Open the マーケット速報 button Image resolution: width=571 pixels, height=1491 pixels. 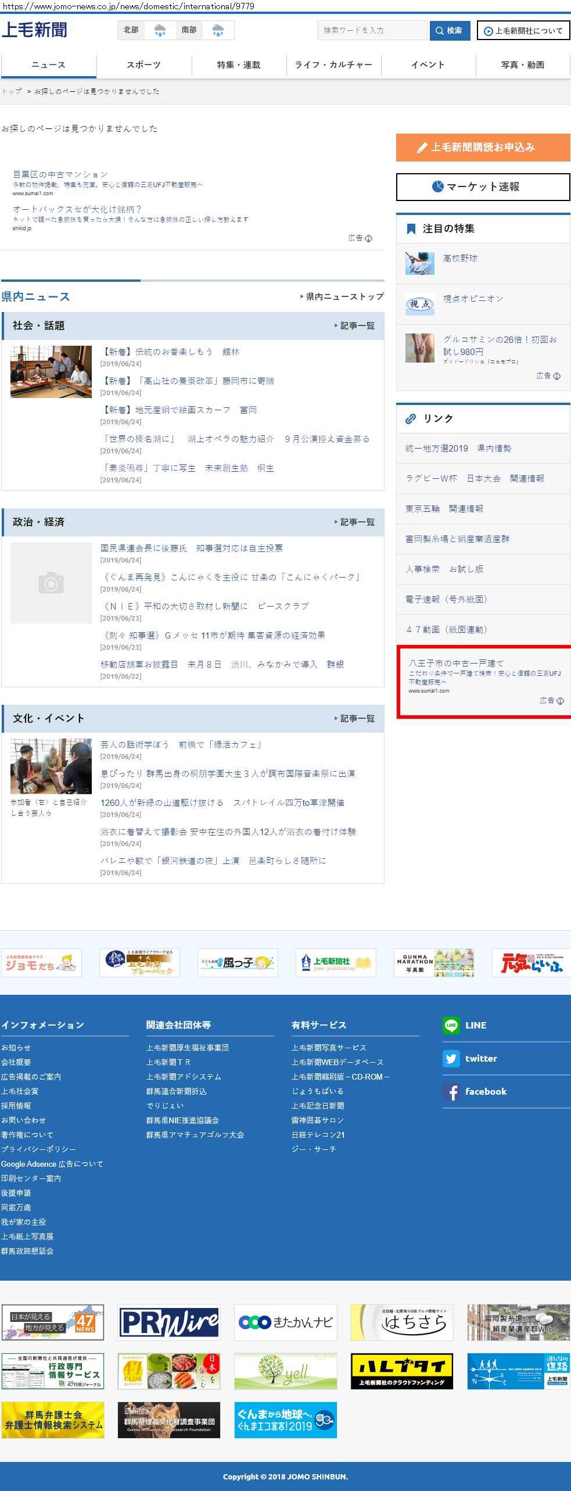tap(483, 187)
